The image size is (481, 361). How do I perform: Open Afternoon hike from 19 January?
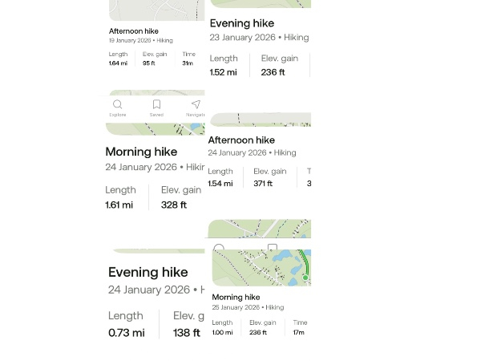134,31
